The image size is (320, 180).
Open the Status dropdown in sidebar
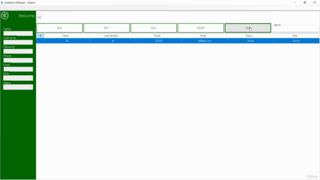pyautogui.click(x=18, y=87)
